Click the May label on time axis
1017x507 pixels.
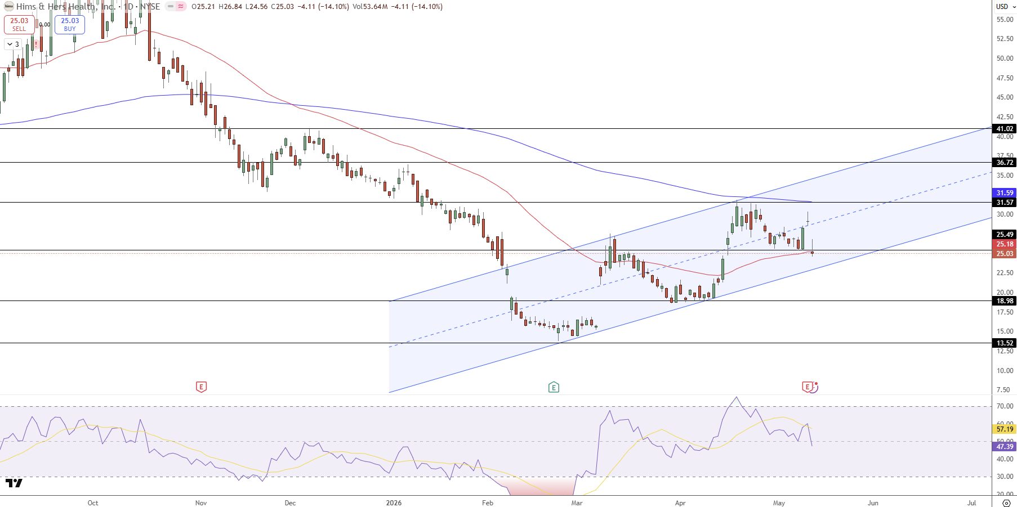(779, 503)
